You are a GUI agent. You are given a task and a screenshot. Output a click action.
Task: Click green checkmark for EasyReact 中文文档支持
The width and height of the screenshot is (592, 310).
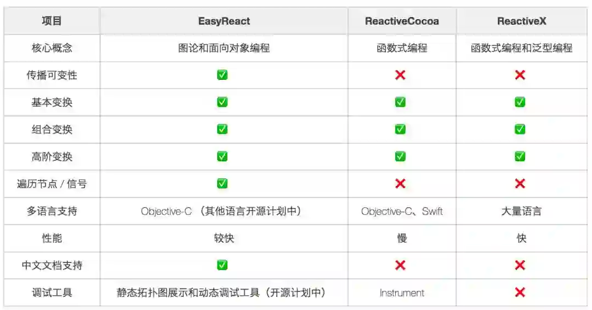coord(222,265)
